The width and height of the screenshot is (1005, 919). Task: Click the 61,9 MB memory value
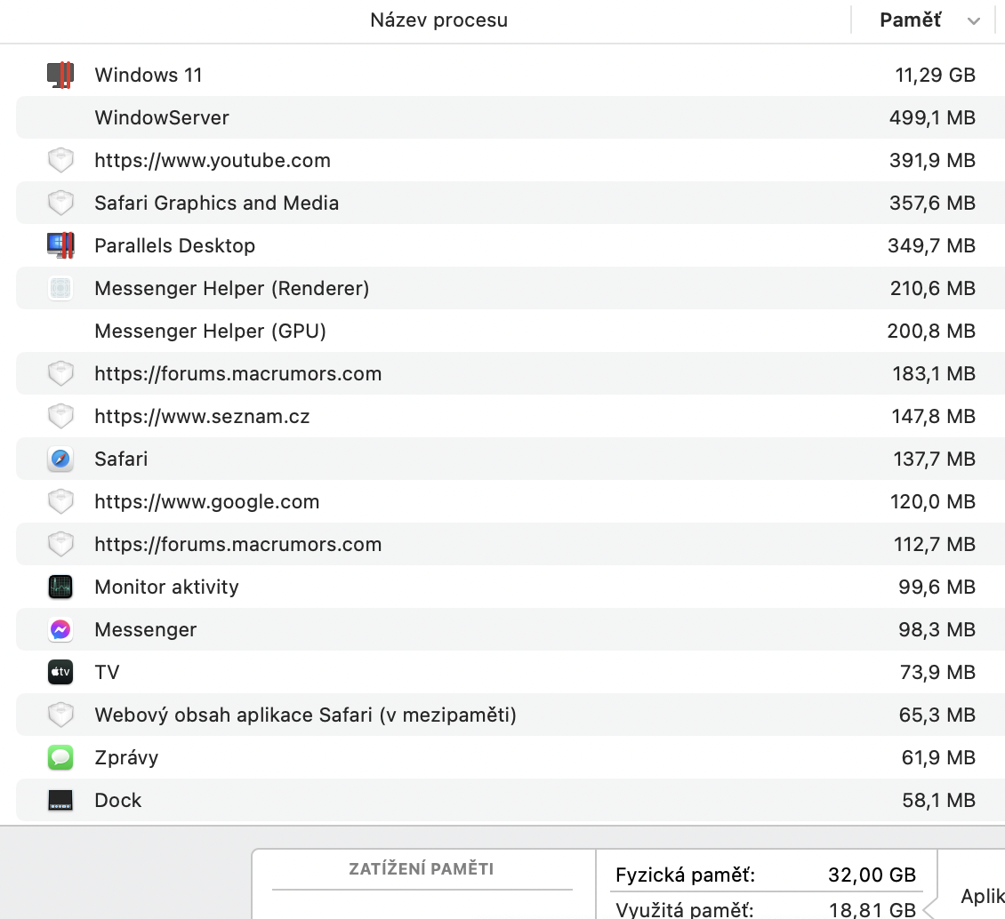pyautogui.click(x=939, y=757)
